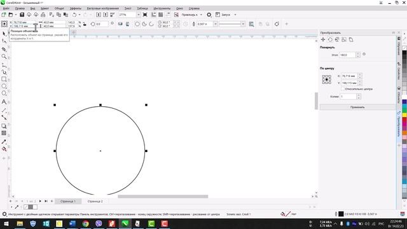Open the Launch dropdown arrow

coord(235,15)
